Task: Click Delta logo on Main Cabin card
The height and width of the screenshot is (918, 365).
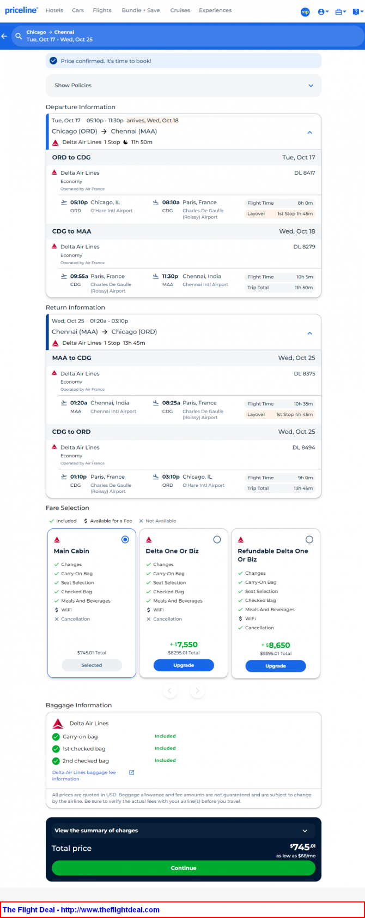Action: pos(57,540)
